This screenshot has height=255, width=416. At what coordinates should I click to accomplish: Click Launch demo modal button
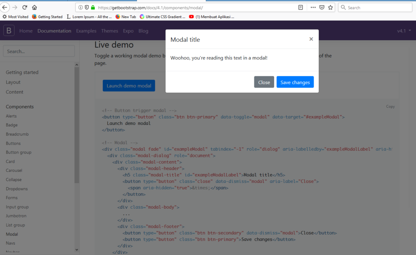tap(129, 86)
